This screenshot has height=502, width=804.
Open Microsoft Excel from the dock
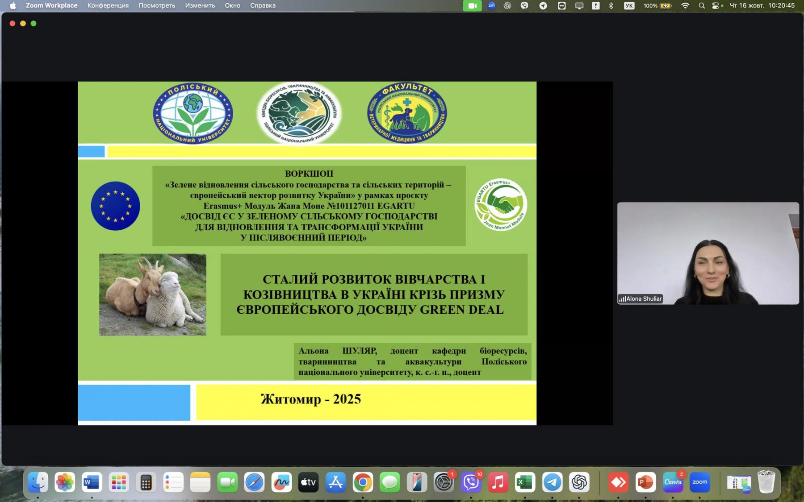tap(525, 482)
